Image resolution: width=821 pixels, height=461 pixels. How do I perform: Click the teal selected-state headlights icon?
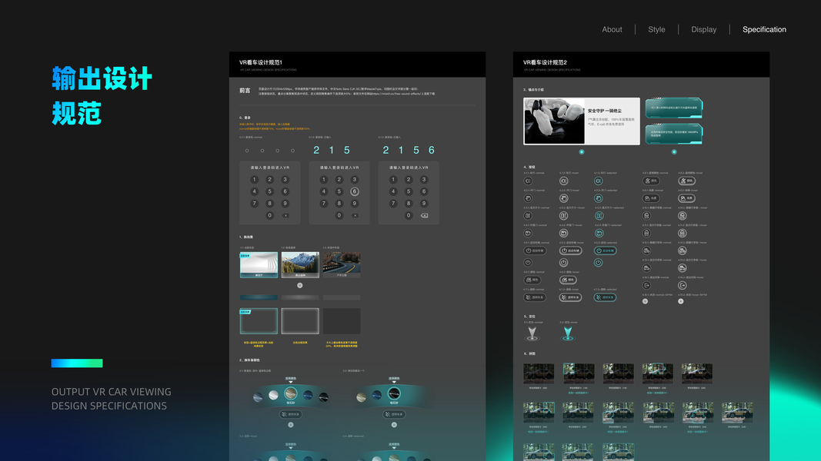pos(599,181)
